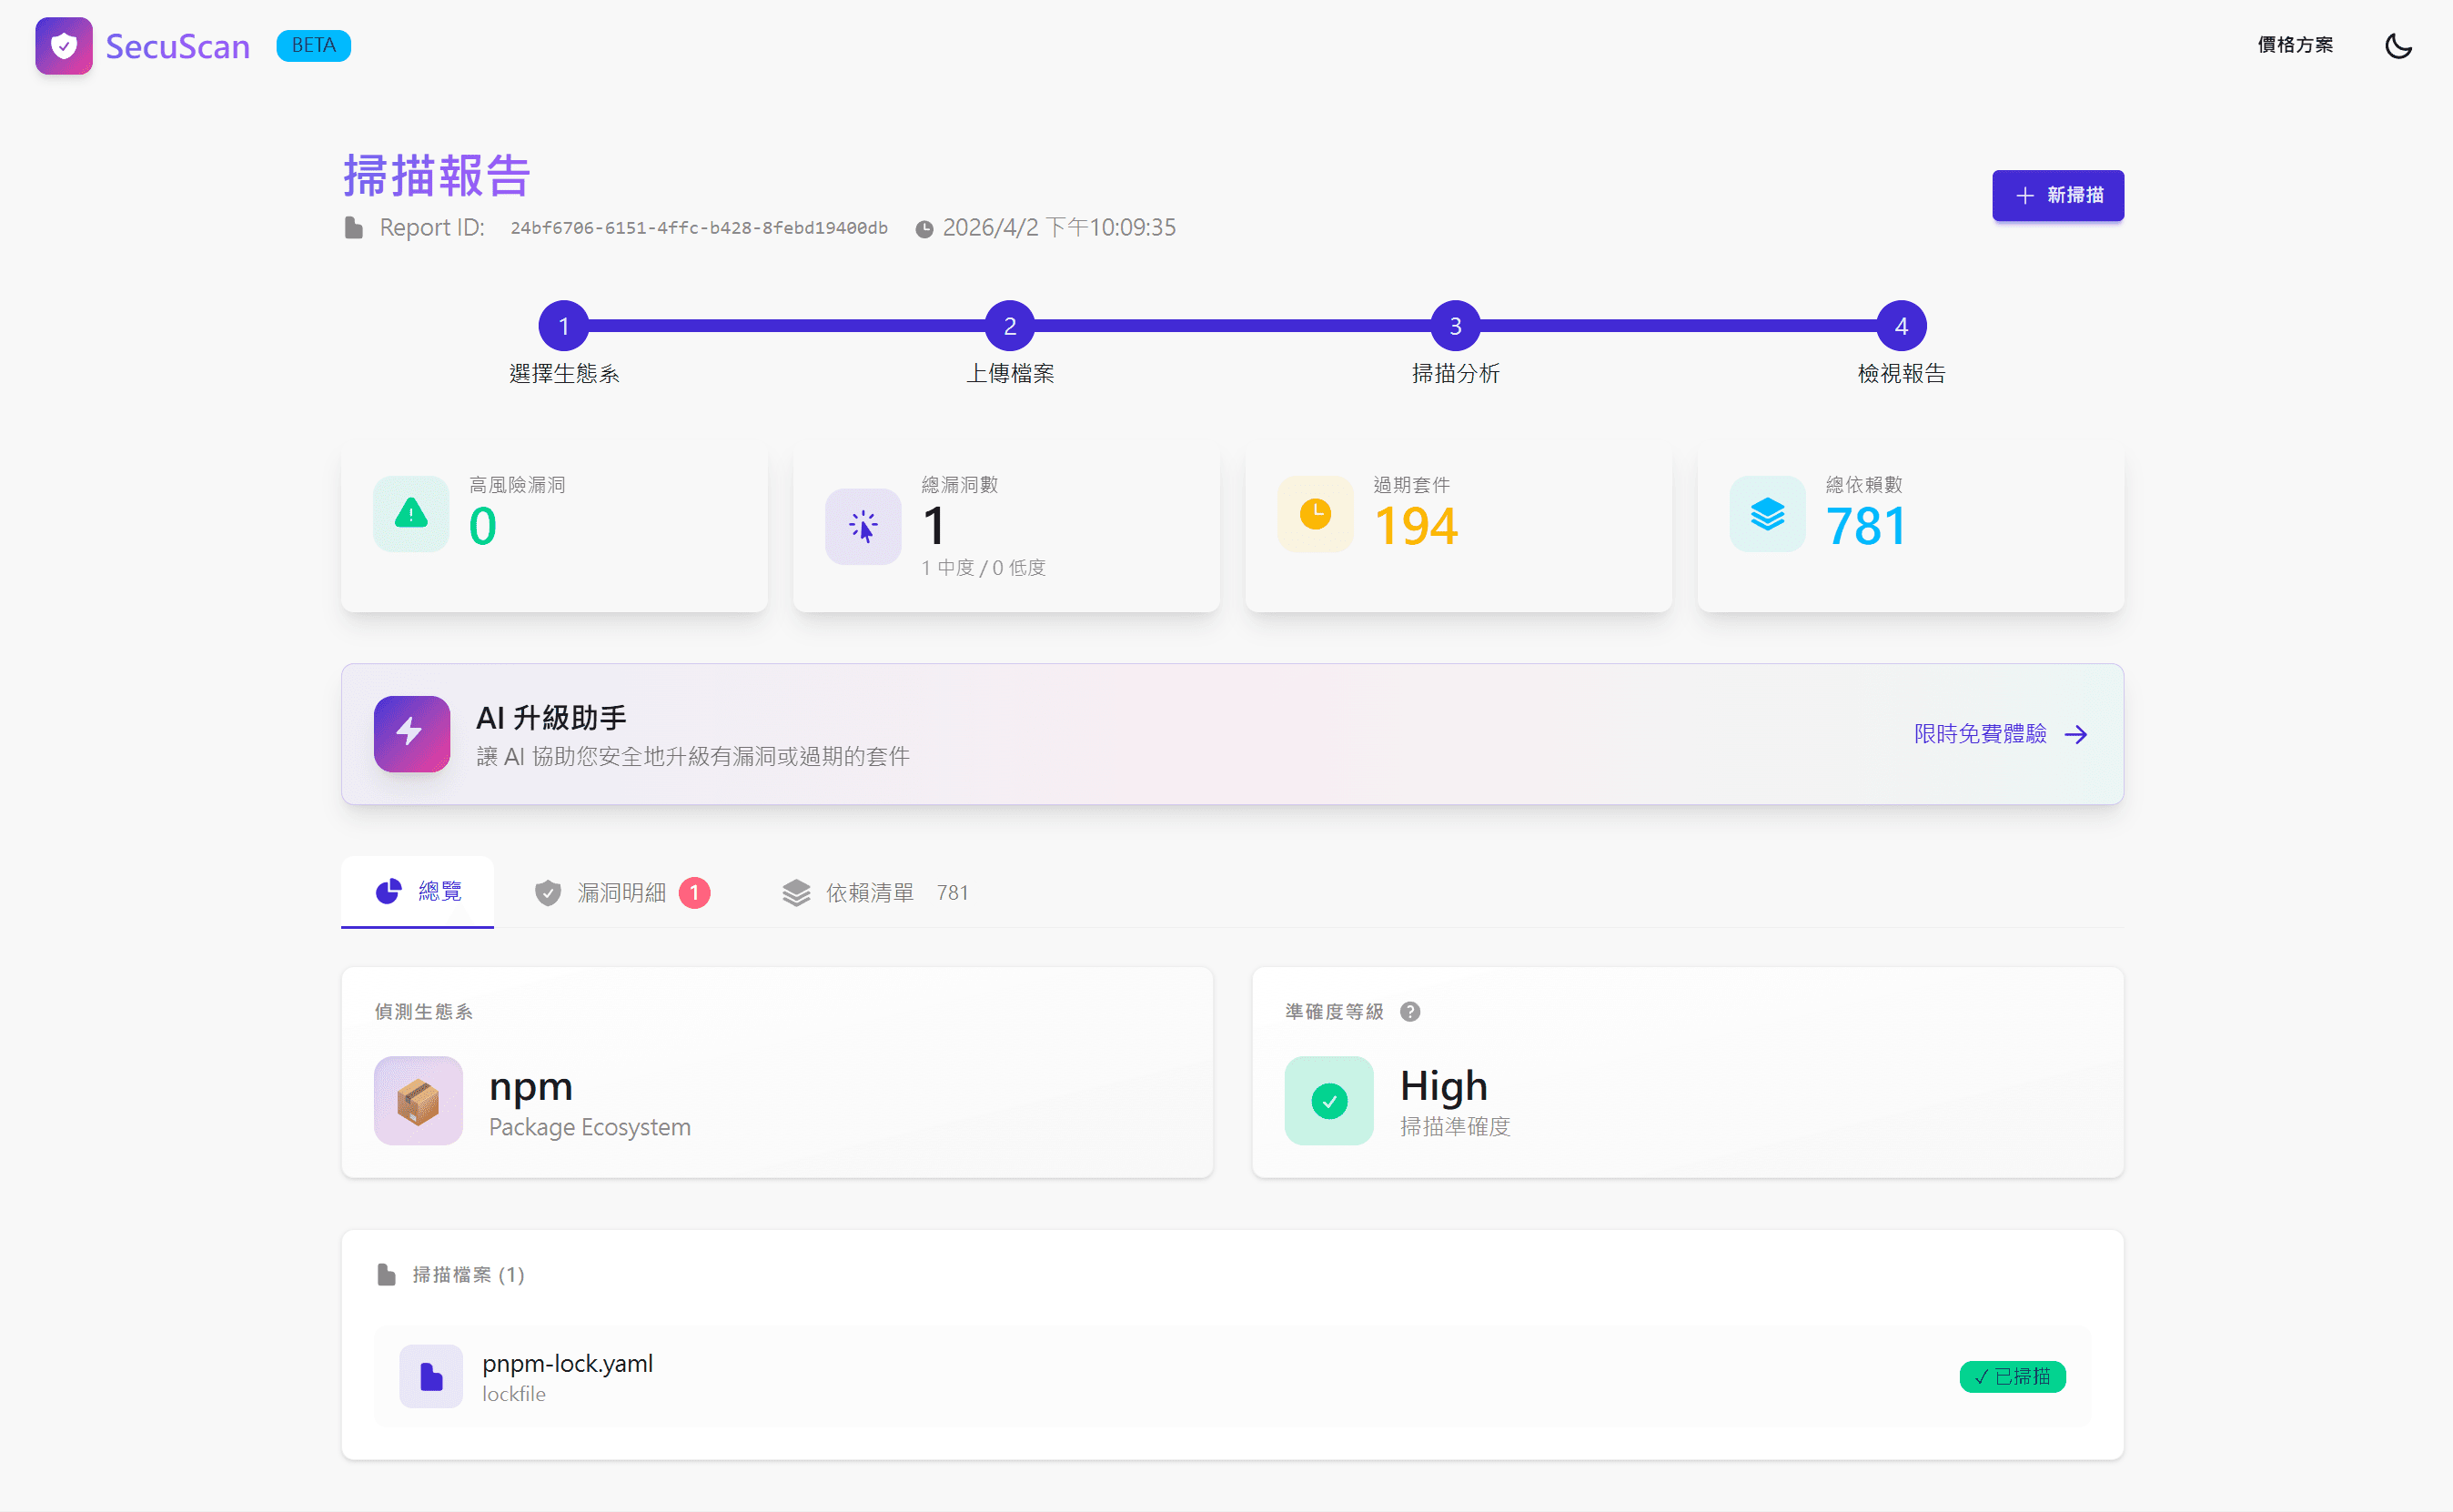Select the 總覽 tab

click(x=417, y=892)
